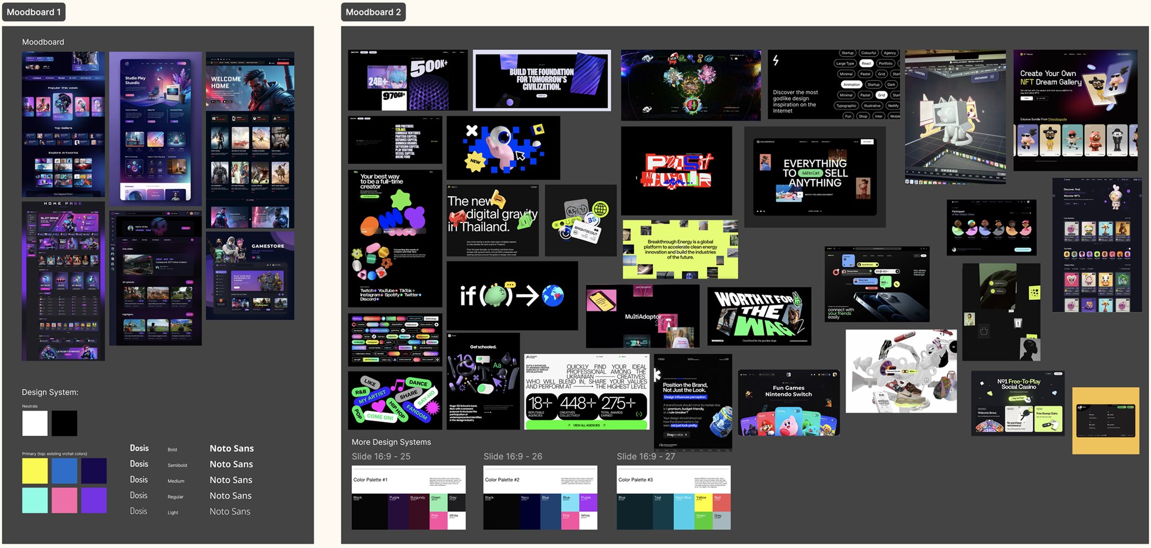Viewport: 1151px width, 548px height.
Task: Select the yellow-background dark laptop mockup
Action: [1106, 420]
